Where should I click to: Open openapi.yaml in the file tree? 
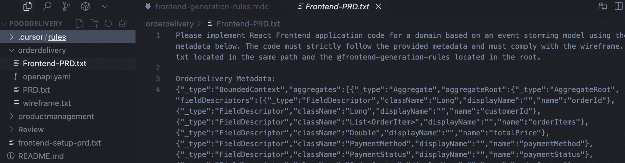(x=47, y=77)
